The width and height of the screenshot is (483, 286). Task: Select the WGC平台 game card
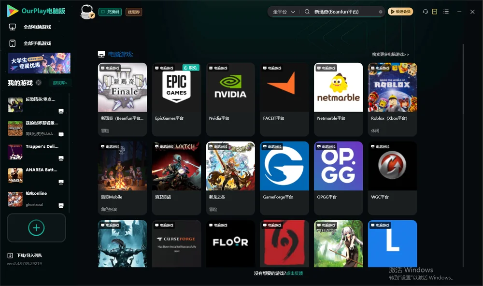(392, 178)
